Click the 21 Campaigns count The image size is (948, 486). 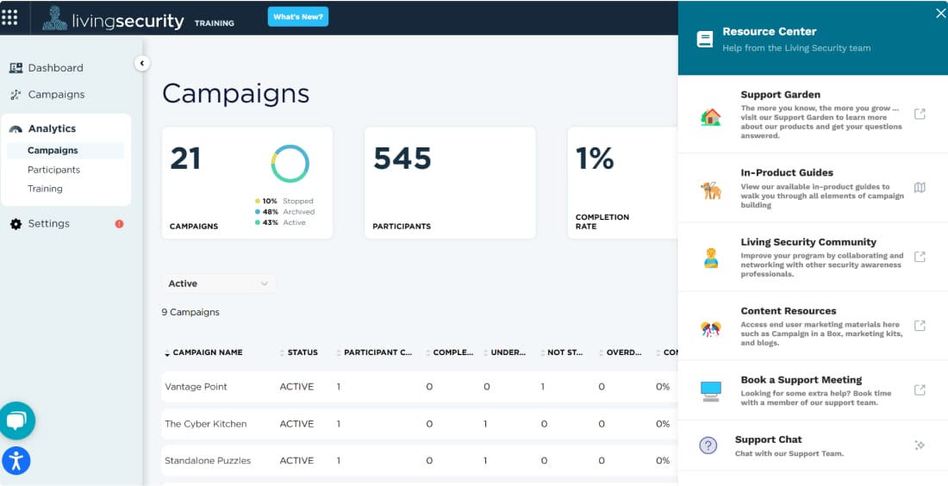(185, 159)
